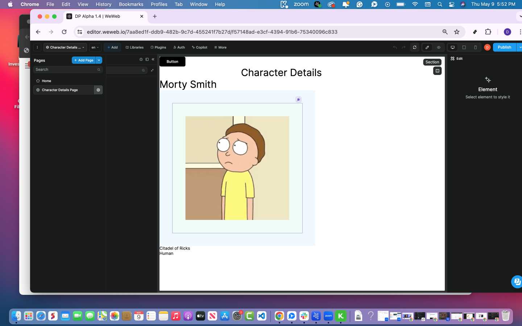
Task: Select the tablet breakpoint icon
Action: tap(464, 47)
